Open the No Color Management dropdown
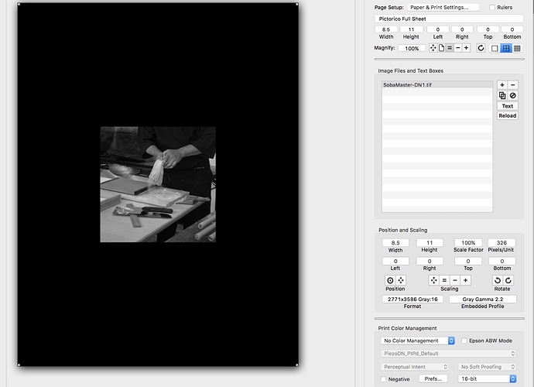Image resolution: width=534 pixels, height=387 pixels. [418, 341]
